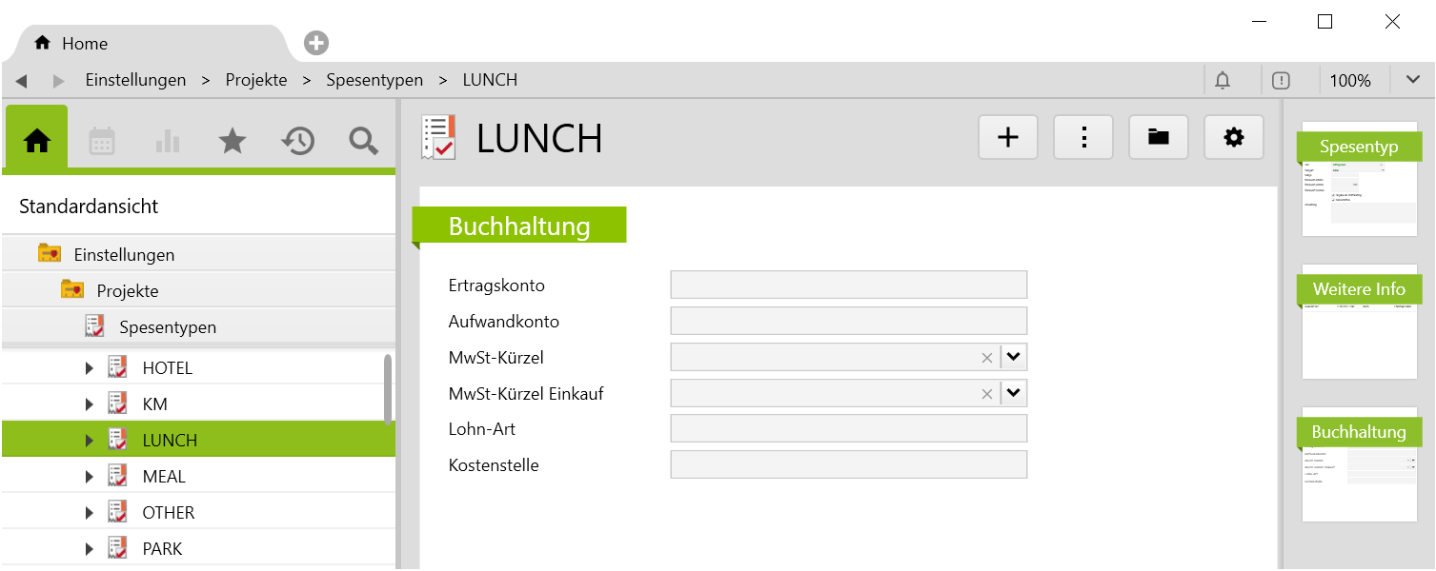
Task: Open the MwSt-Kürzel dropdown arrow
Action: 1014,357
